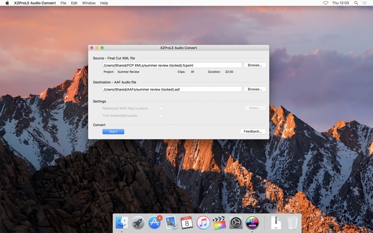Screen dimensions: 373x233
Task: Click the menu bar clock Thu 12:03
Action: (x=340, y=3)
